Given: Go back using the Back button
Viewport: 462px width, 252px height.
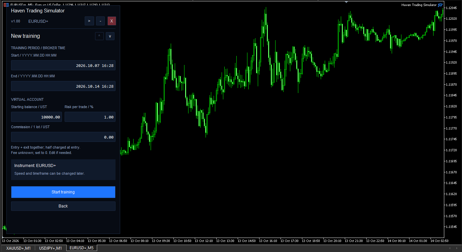Looking at the screenshot, I should [63, 206].
